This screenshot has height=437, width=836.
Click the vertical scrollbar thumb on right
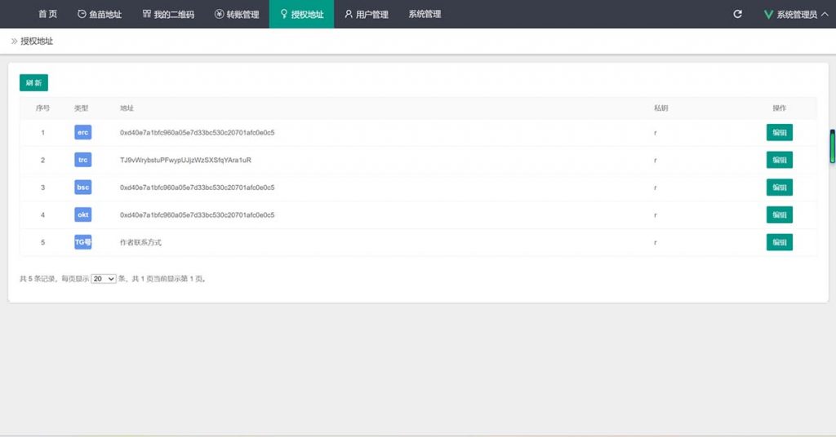pyautogui.click(x=833, y=146)
